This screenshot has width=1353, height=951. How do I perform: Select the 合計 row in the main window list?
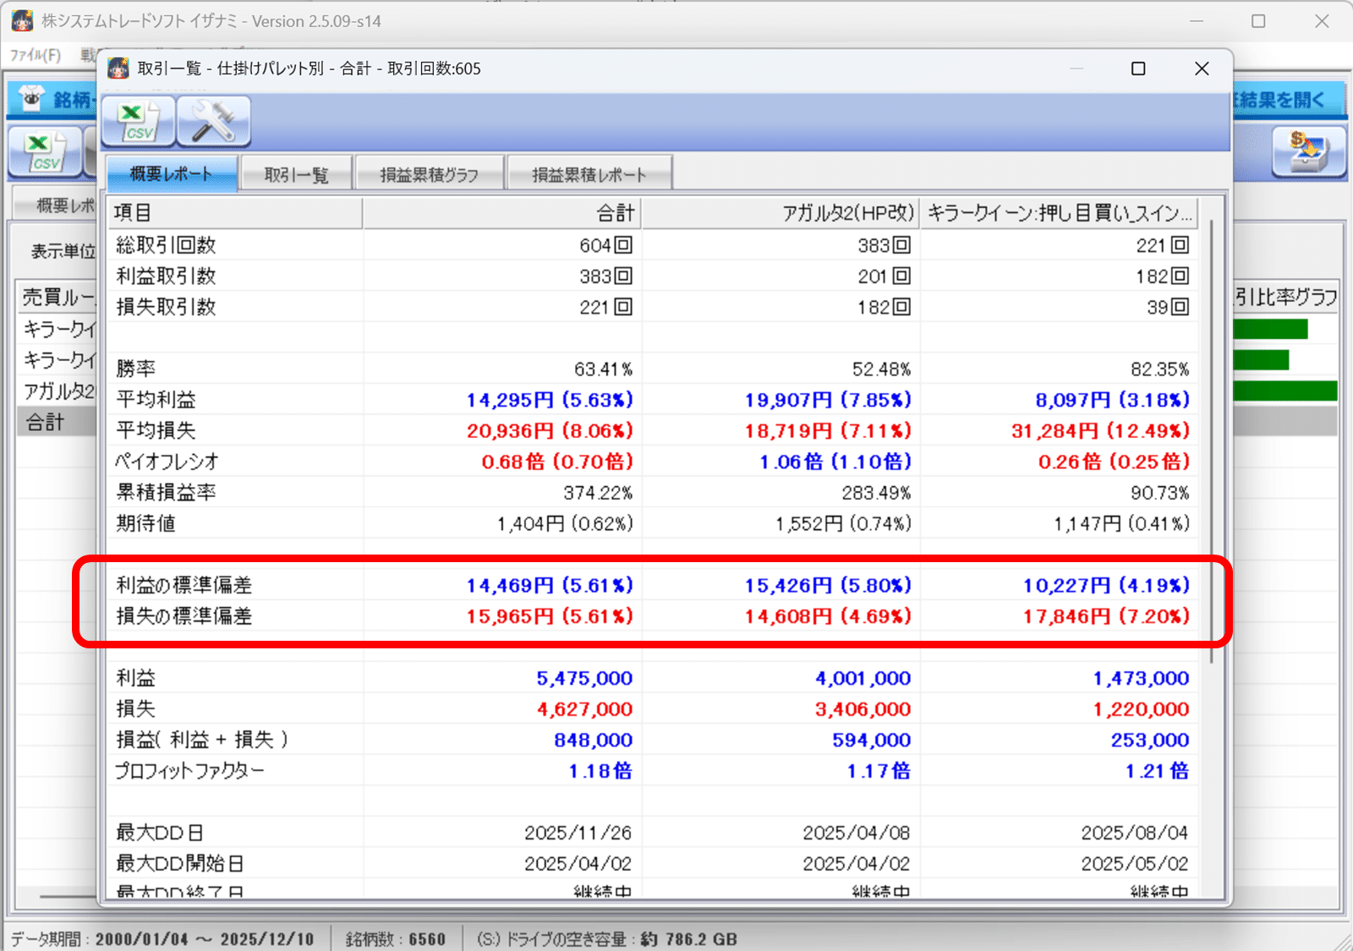click(57, 422)
